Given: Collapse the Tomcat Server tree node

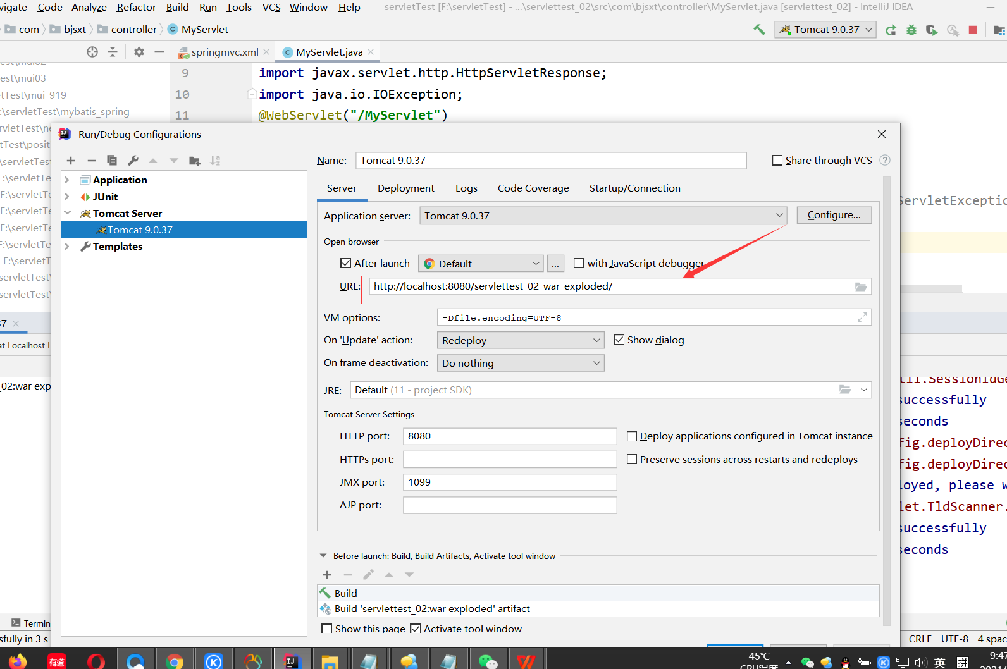Looking at the screenshot, I should tap(67, 213).
